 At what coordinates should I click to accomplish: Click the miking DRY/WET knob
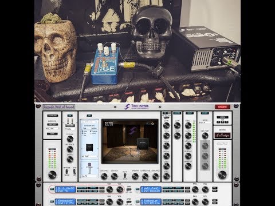pos(155,176)
